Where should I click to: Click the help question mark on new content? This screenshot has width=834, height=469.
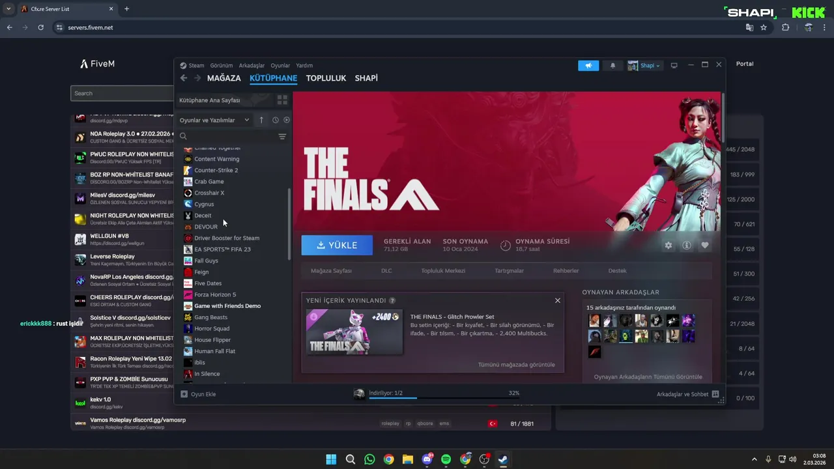[392, 300]
